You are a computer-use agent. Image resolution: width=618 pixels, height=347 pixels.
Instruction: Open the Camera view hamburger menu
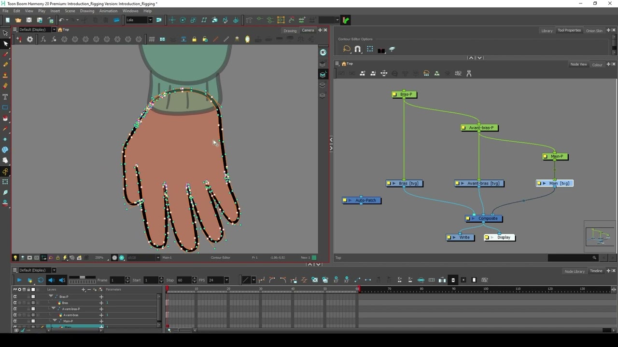(15, 30)
